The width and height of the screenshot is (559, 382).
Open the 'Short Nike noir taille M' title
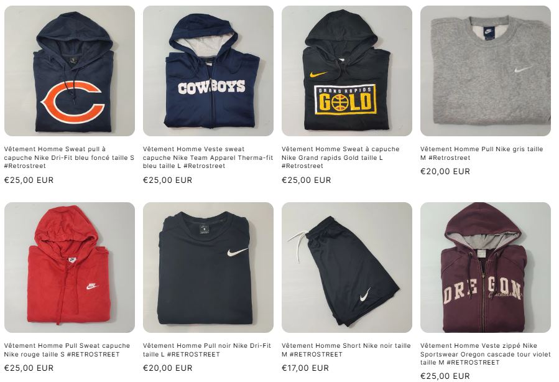click(346, 350)
